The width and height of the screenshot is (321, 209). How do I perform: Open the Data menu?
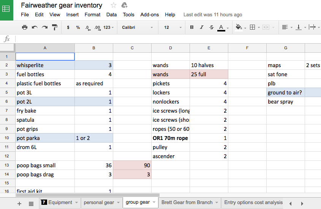click(111, 15)
